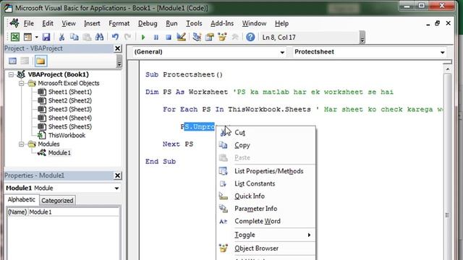Open the Help menu
Image resolution: width=463 pixels, height=260 pixels.
tap(281, 23)
